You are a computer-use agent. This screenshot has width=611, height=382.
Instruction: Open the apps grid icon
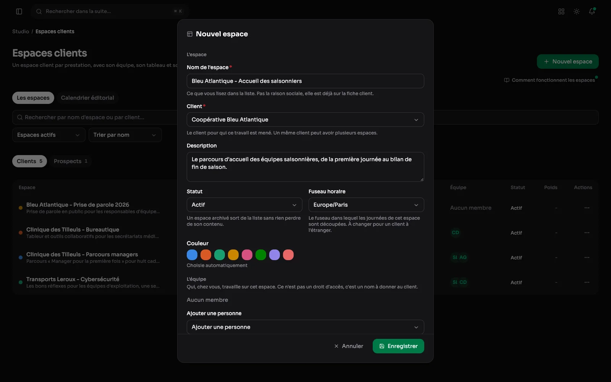click(x=561, y=11)
